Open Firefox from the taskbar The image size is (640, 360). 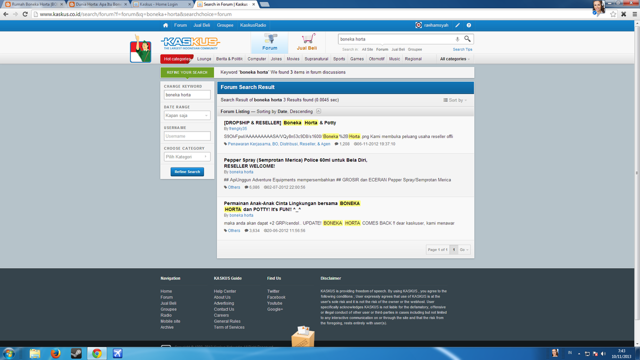55,353
